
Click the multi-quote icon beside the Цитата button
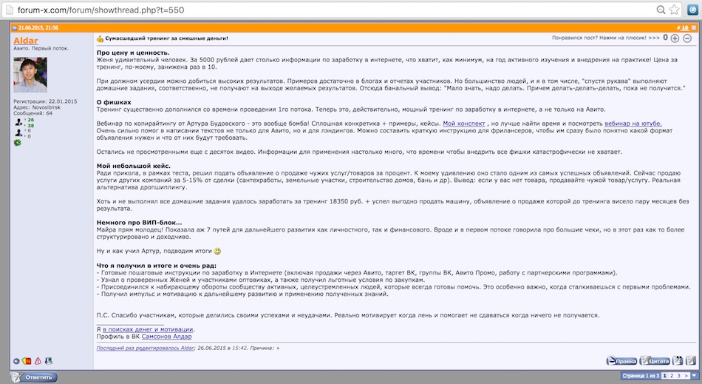(678, 360)
